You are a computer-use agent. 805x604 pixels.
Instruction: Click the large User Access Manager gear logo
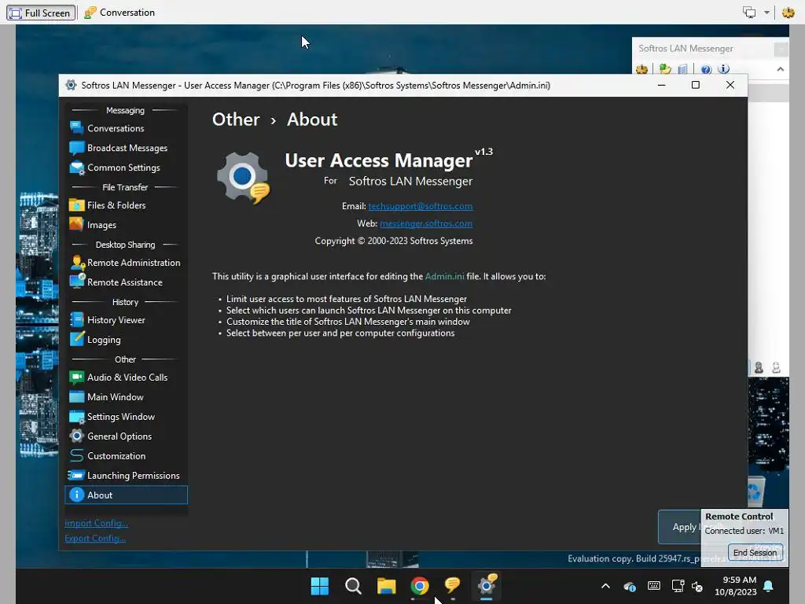click(x=244, y=179)
